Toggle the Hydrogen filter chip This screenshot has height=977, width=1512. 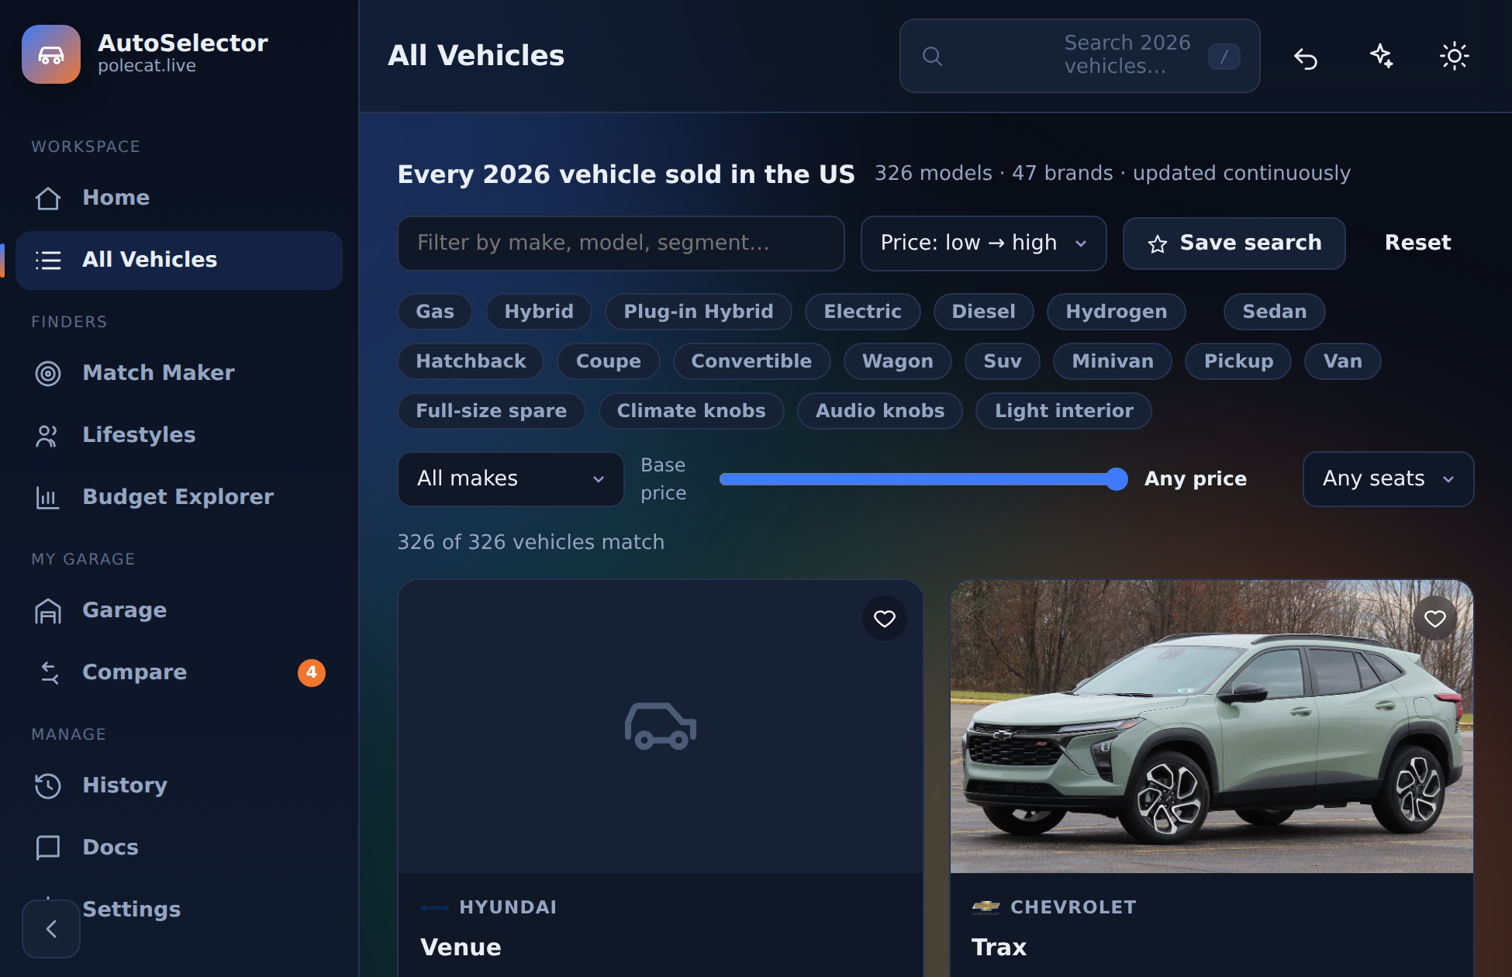[1117, 312]
